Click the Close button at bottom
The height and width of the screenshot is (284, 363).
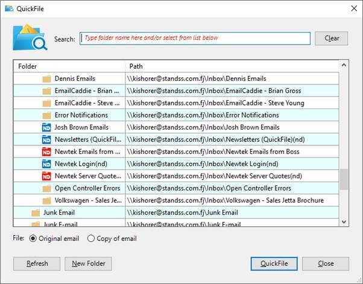pyautogui.click(x=326, y=263)
